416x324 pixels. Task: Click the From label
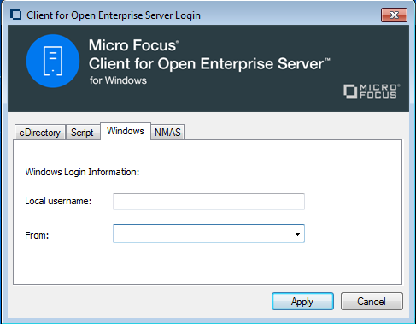pos(37,235)
